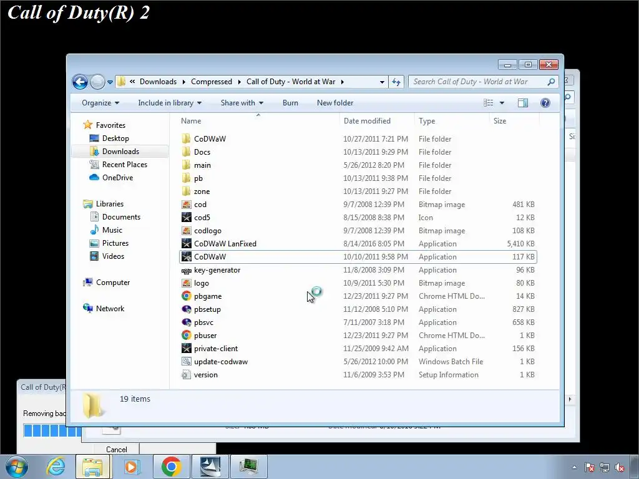Go back with the blue Back arrow
639x479 pixels.
(x=80, y=82)
